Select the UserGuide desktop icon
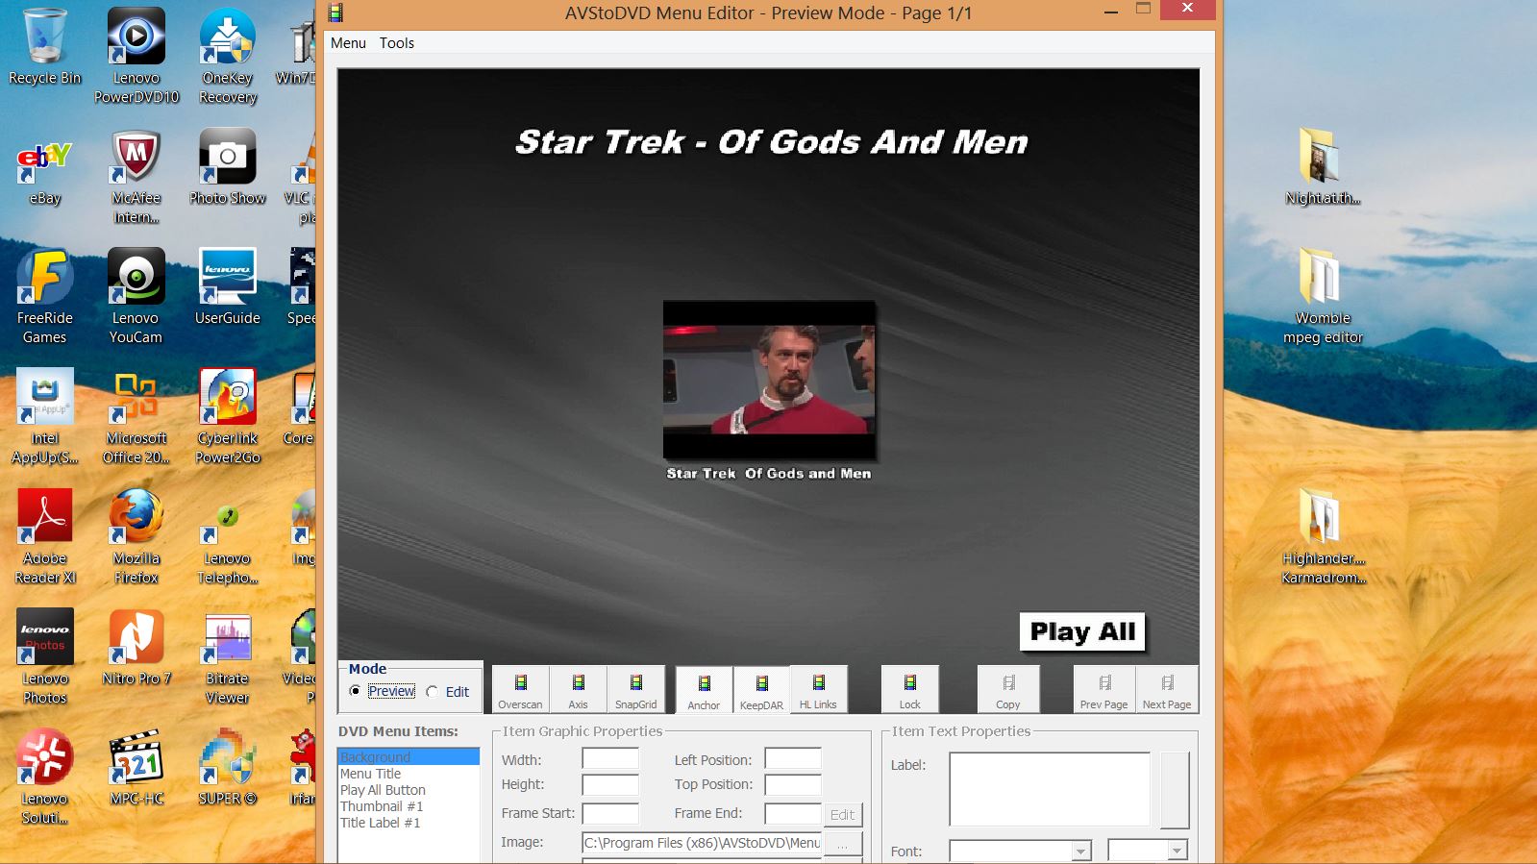Screen dimensions: 1537x864 click(228, 286)
